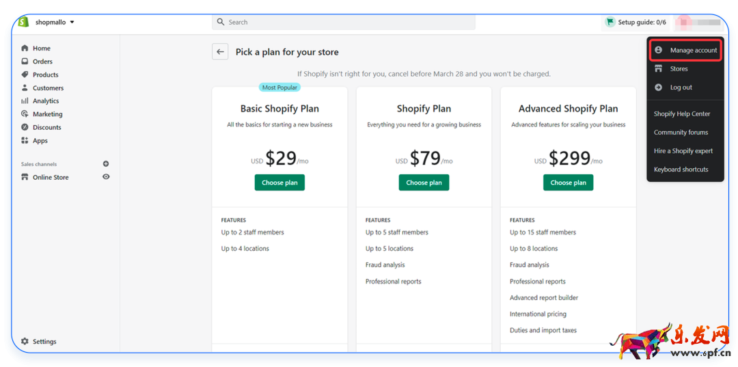View Online Store using the eye icon
This screenshot has height=367, width=738.
[106, 177]
